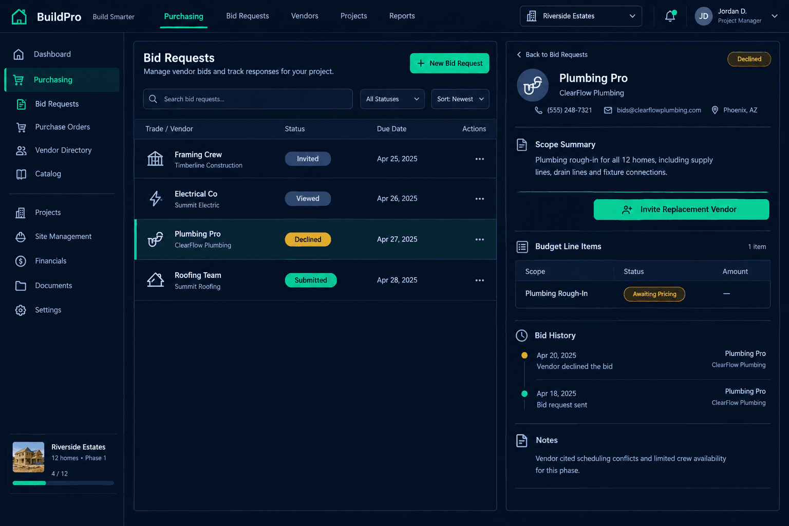Switch to the Projects top tab
This screenshot has width=789, height=526.
coord(354,16)
